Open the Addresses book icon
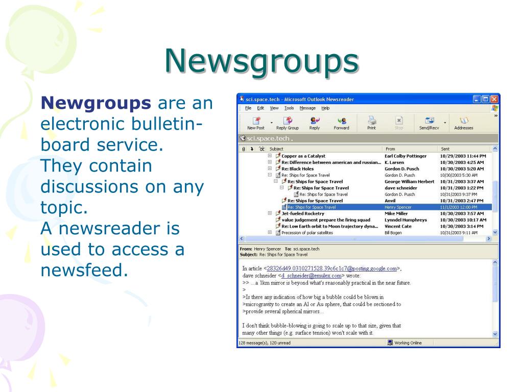The image size is (523, 392). click(464, 120)
